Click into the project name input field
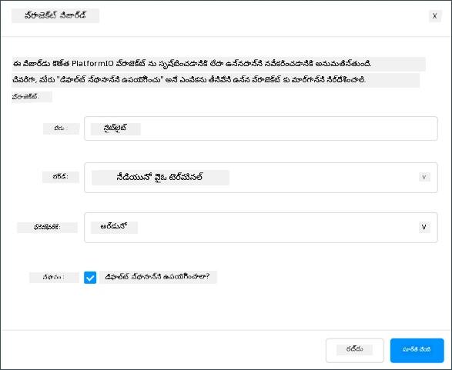The width and height of the screenshot is (452, 370). point(261,128)
